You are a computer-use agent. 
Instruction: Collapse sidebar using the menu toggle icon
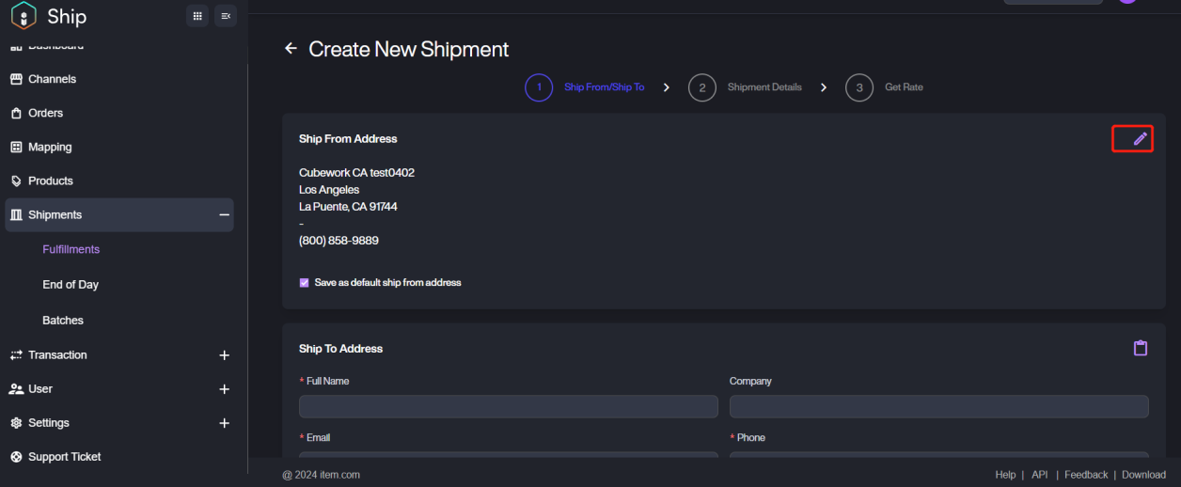coord(226,16)
